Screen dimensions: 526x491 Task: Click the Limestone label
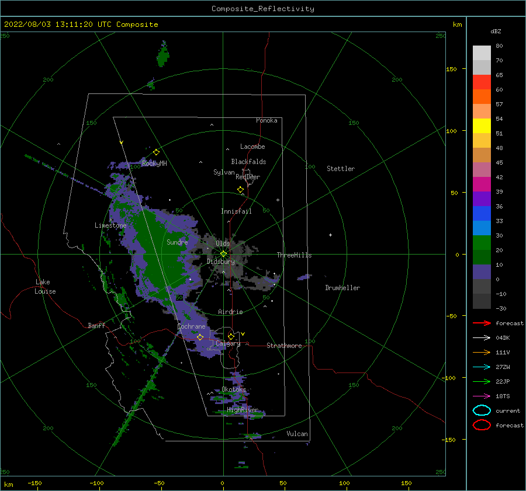(110, 225)
